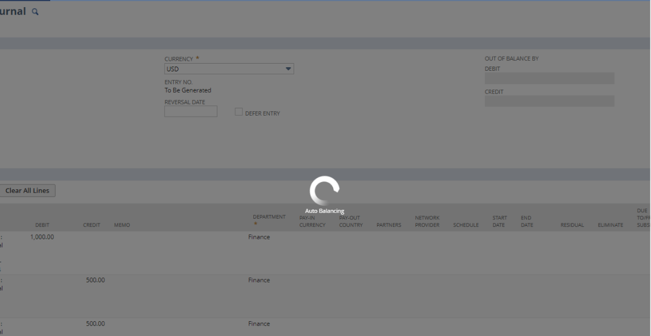Click the Credit column header
The image size is (651, 336).
pyautogui.click(x=92, y=225)
